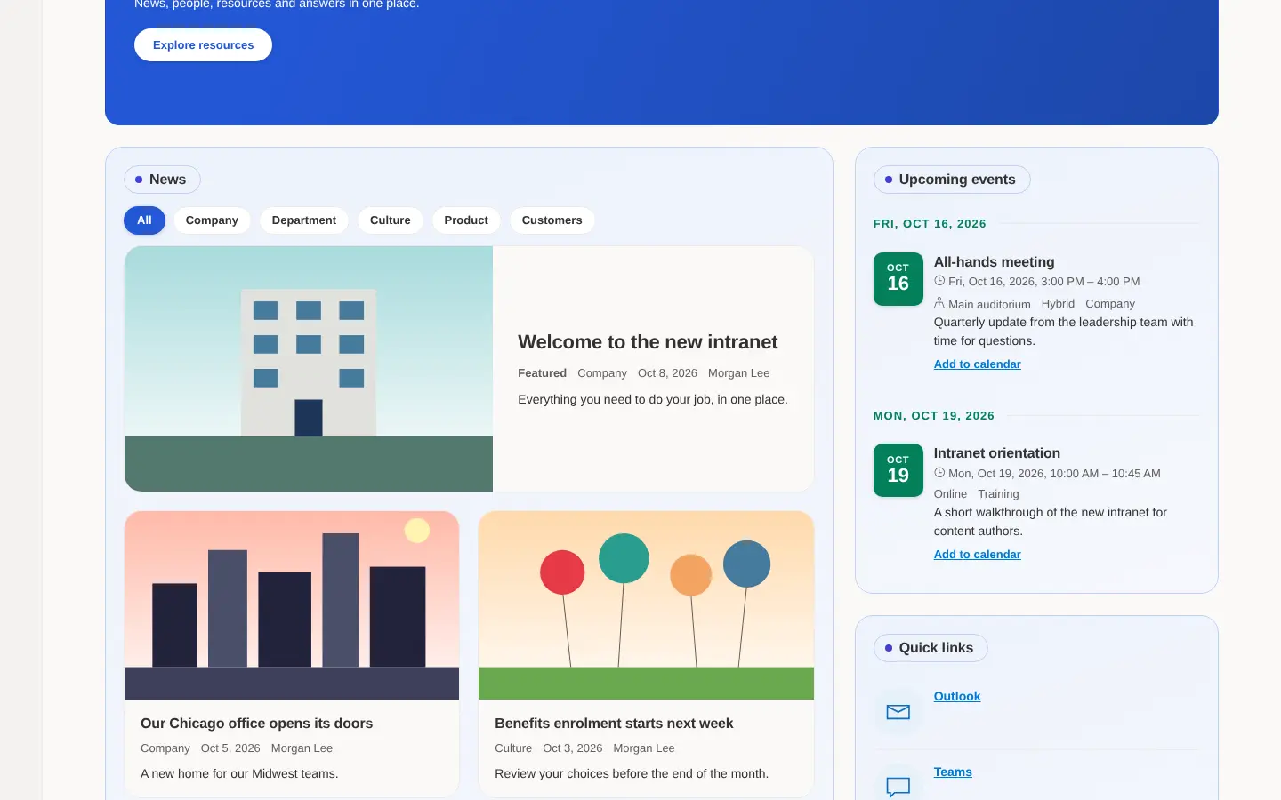Filter news by Department
This screenshot has height=800, width=1281.
pyautogui.click(x=304, y=220)
